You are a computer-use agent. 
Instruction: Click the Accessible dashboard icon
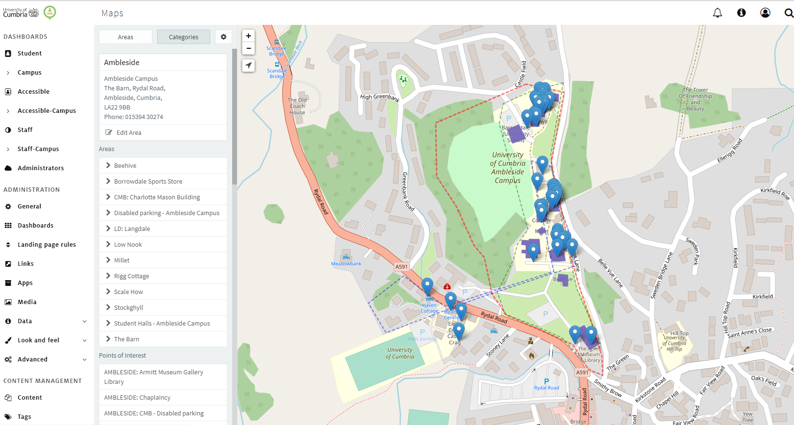(x=8, y=92)
